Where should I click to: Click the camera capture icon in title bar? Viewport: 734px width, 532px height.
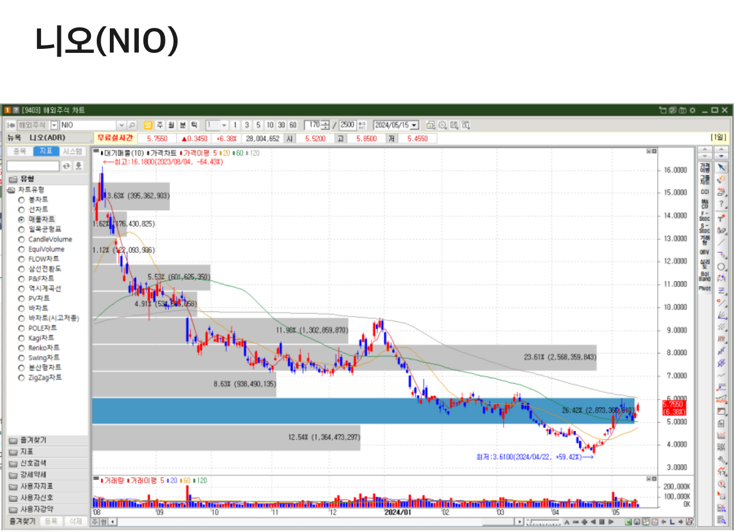683,110
